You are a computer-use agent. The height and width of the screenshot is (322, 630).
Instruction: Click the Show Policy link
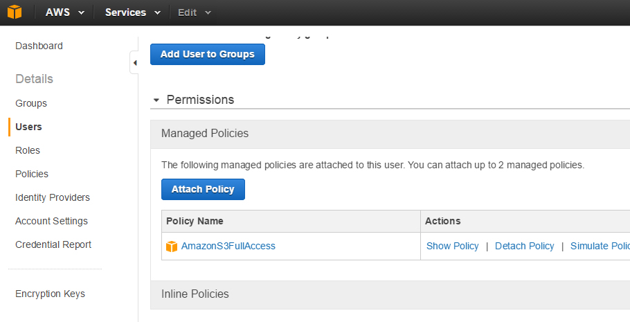(452, 246)
